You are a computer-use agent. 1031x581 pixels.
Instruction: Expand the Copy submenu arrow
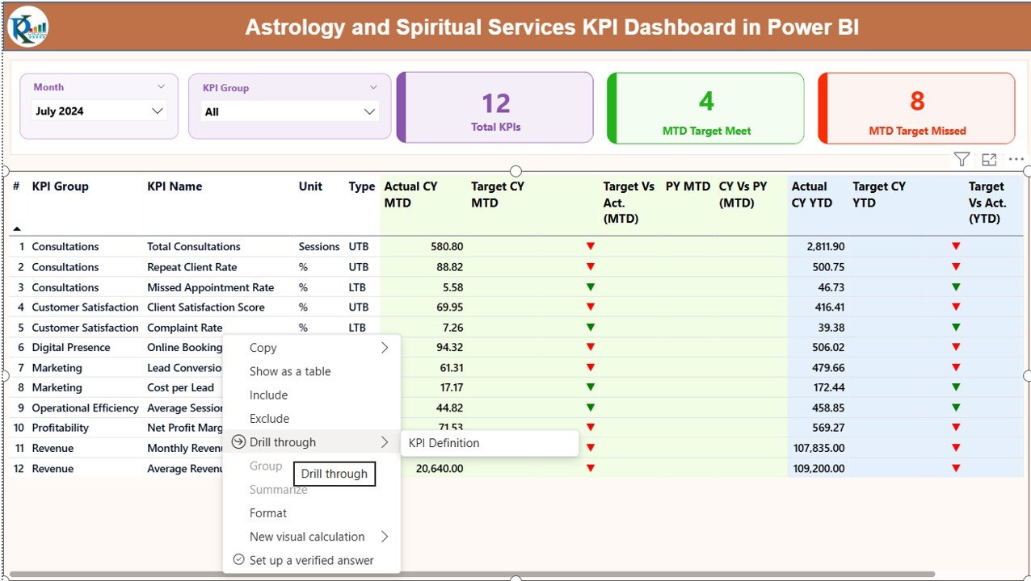click(x=385, y=348)
